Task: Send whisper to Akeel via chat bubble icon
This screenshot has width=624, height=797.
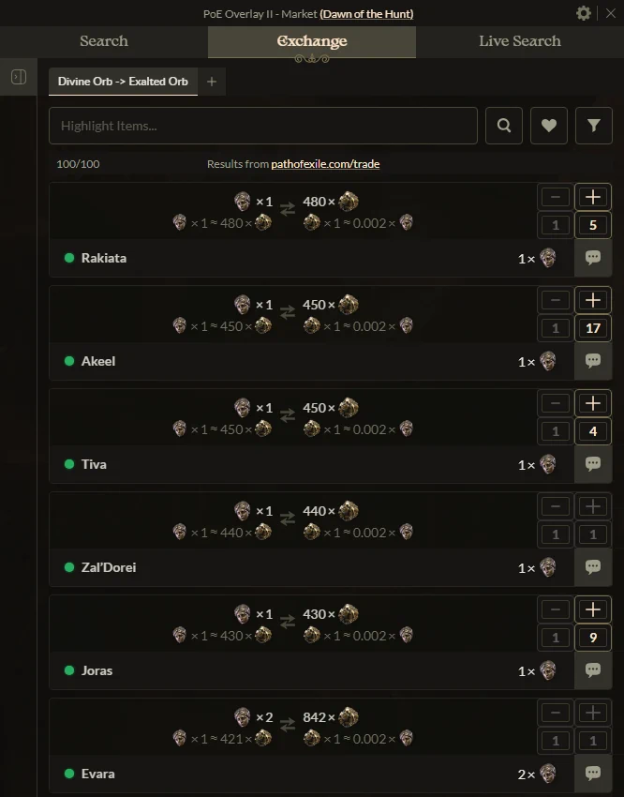Action: (x=592, y=360)
